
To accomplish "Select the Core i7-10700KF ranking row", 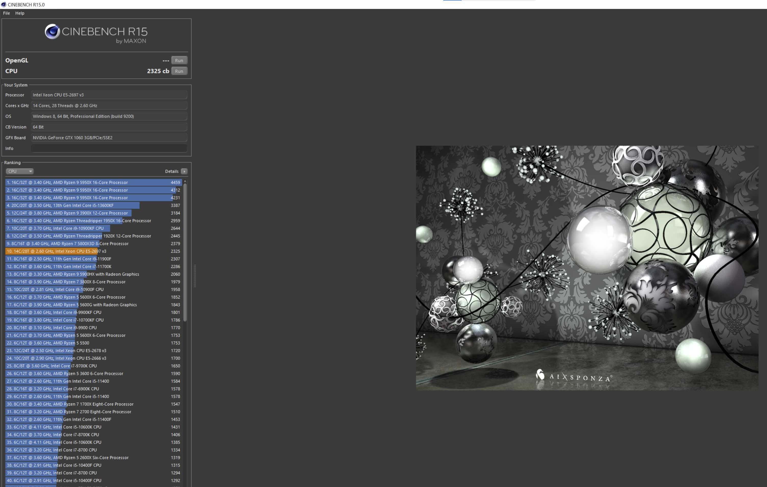I will point(94,320).
